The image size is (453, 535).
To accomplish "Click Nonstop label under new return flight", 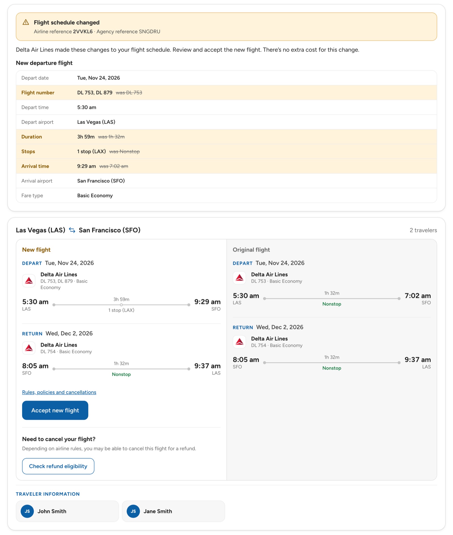I will [x=121, y=374].
